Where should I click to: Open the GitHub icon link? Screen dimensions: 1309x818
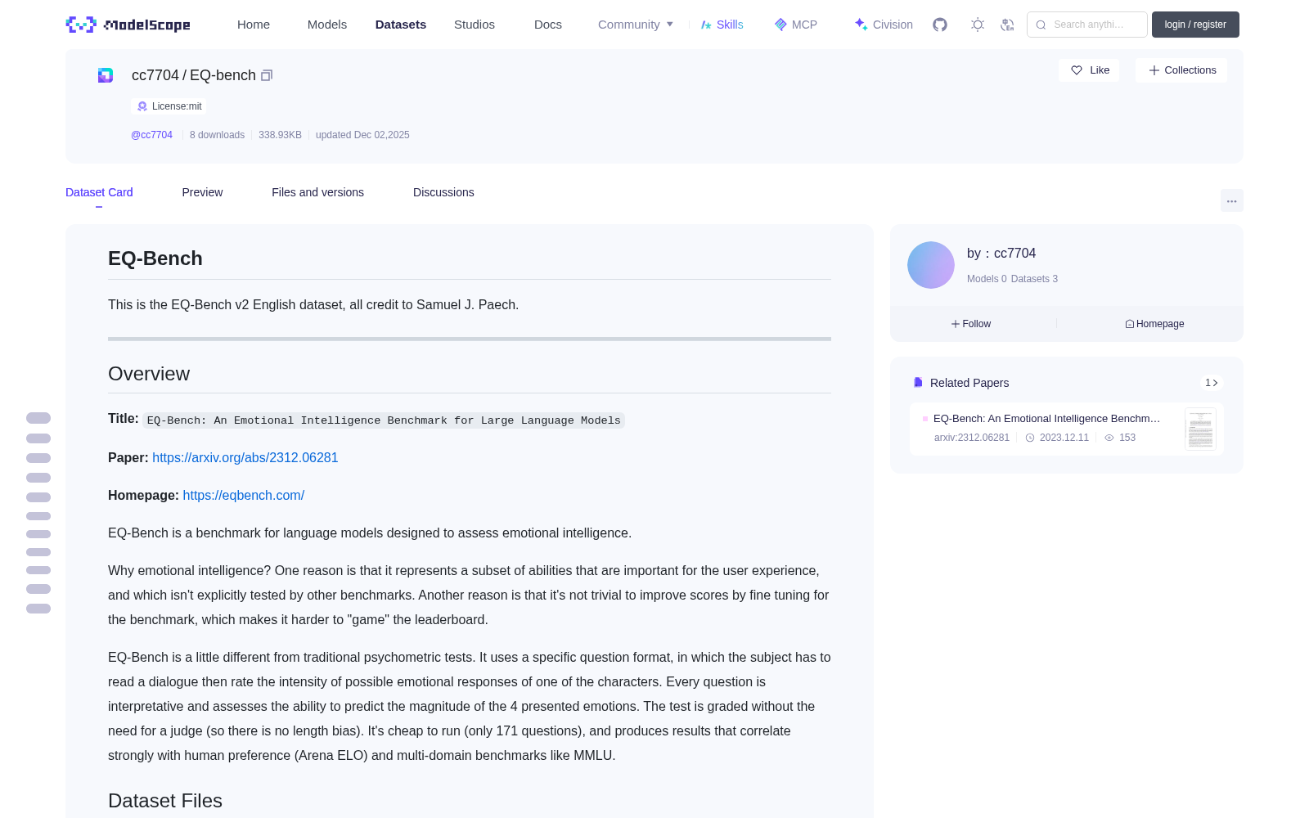[x=940, y=25]
